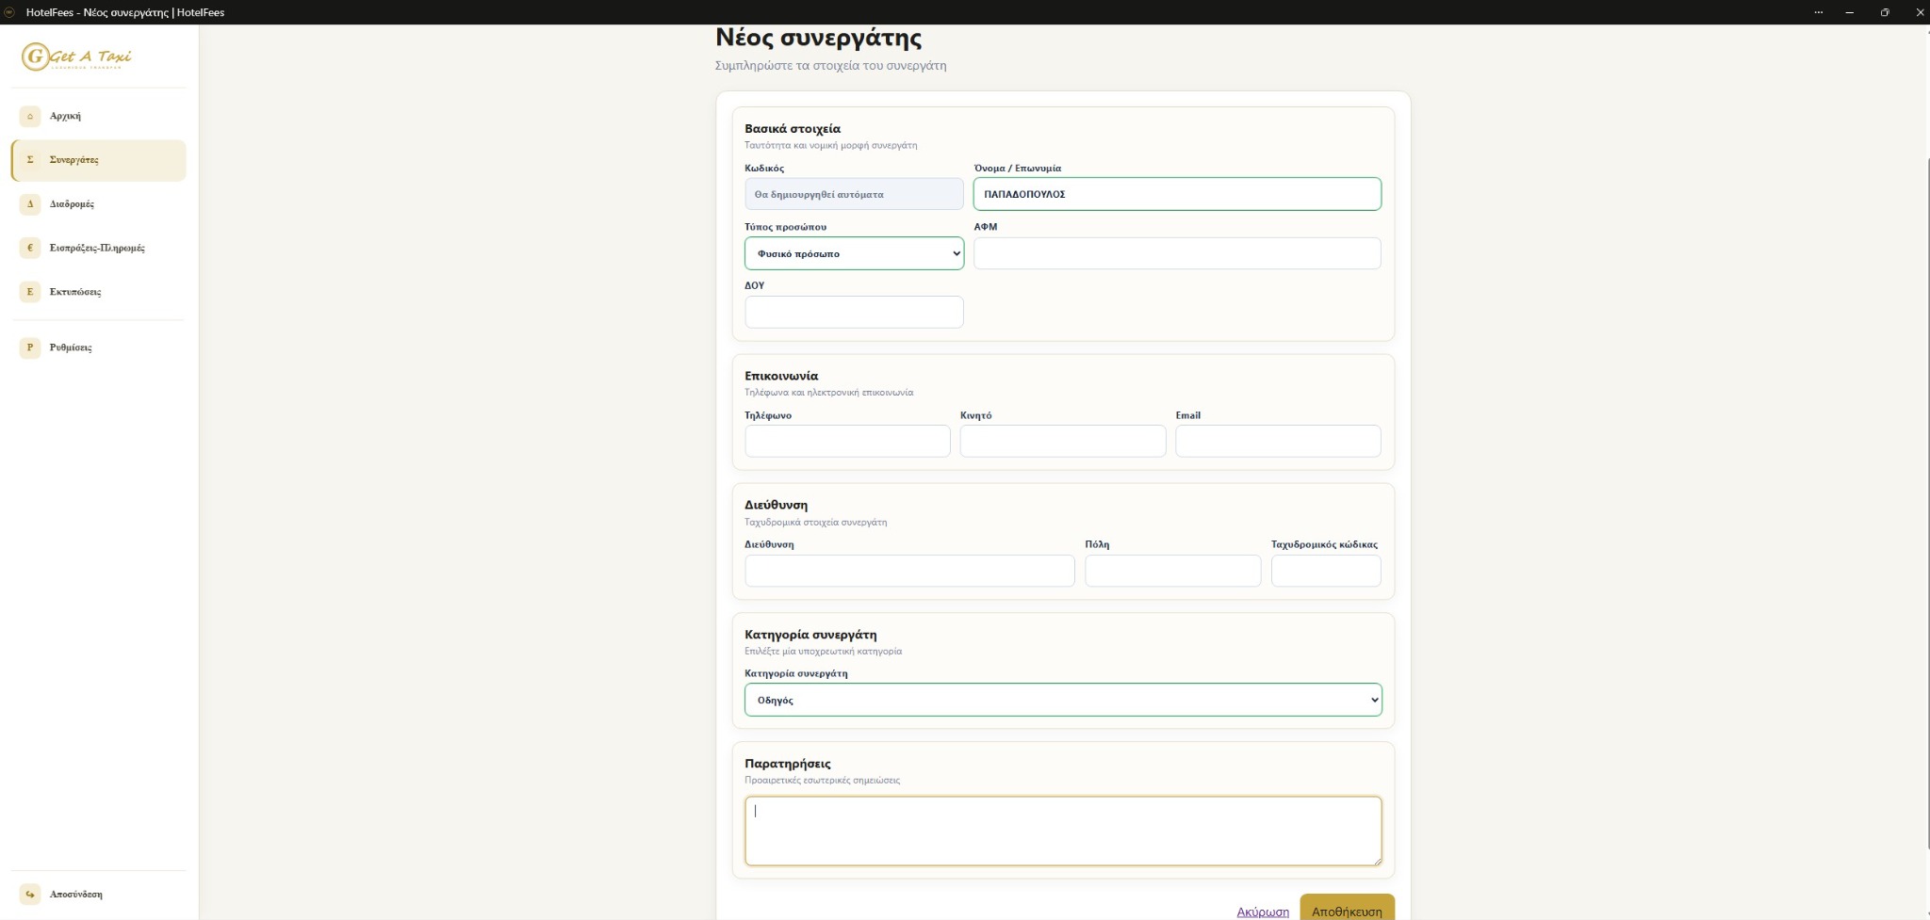
Task: Click the Αποσύνδεση logout arrow icon
Action: 29,895
